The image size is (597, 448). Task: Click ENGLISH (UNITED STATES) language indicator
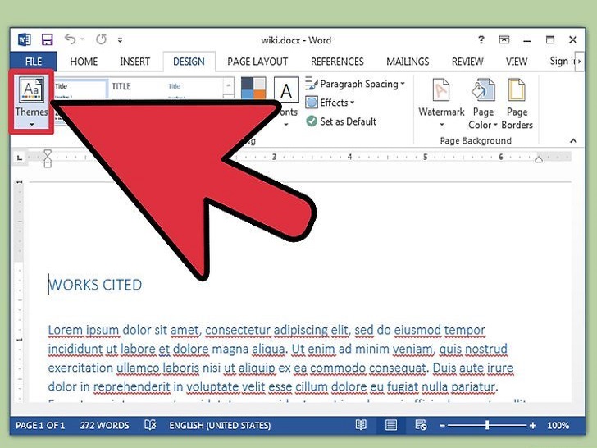pyautogui.click(x=220, y=426)
